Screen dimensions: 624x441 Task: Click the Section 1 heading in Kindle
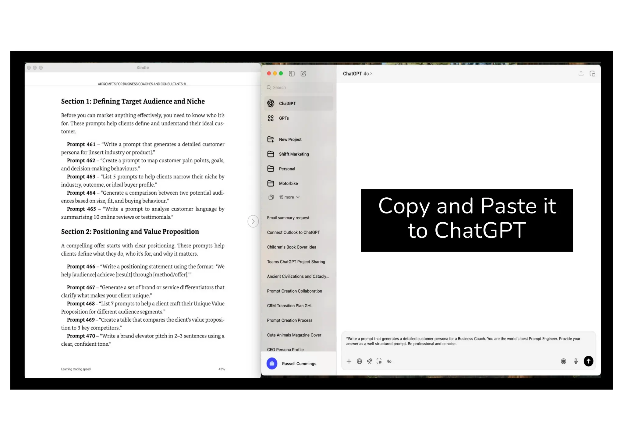pyautogui.click(x=133, y=101)
